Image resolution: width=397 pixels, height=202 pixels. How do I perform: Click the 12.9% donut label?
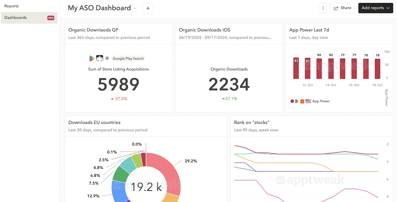pos(93,196)
